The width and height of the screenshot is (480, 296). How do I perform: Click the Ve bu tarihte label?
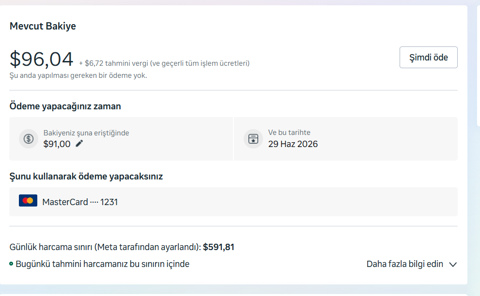pos(289,133)
